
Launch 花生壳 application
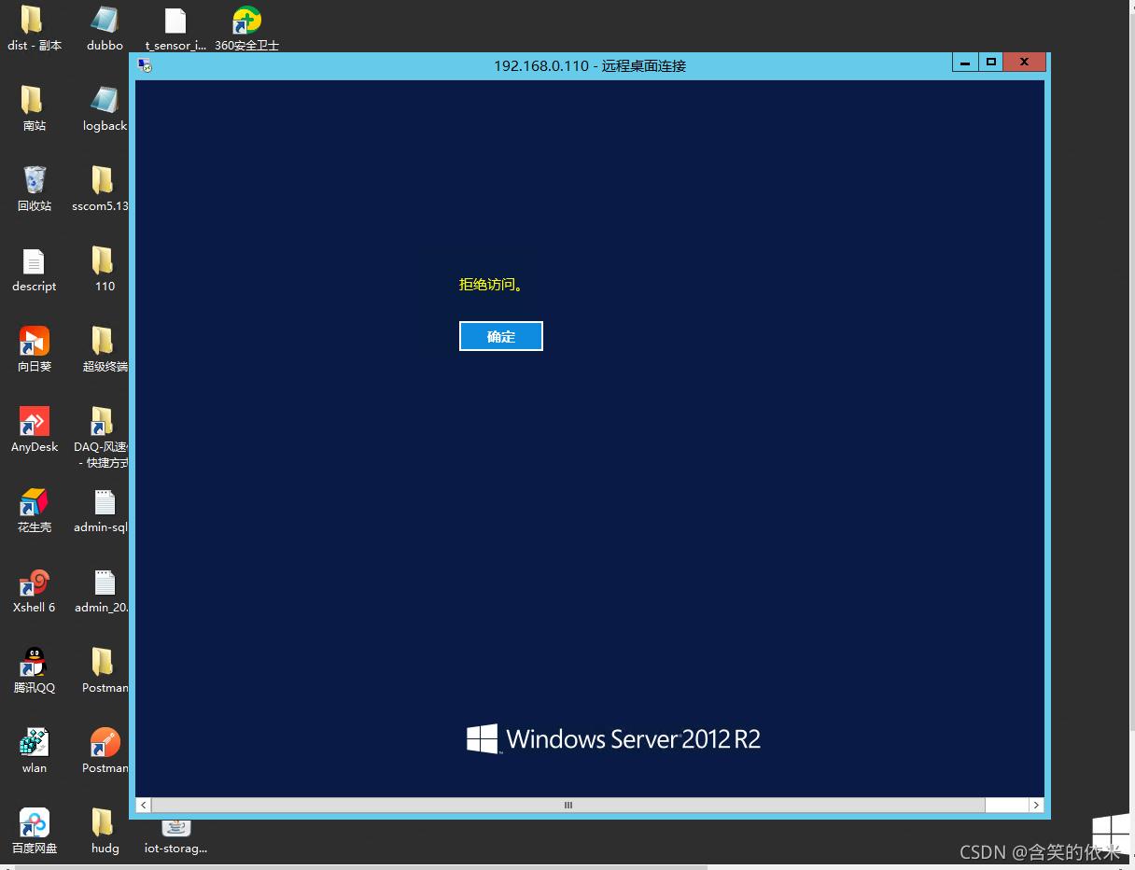tap(35, 501)
